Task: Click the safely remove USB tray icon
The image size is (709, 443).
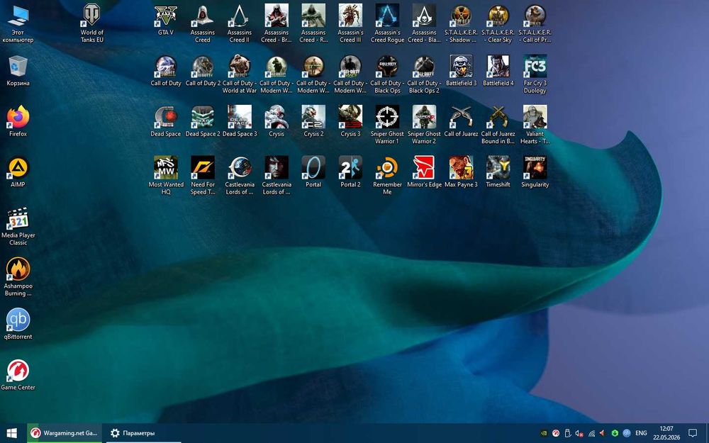Action: click(x=568, y=433)
